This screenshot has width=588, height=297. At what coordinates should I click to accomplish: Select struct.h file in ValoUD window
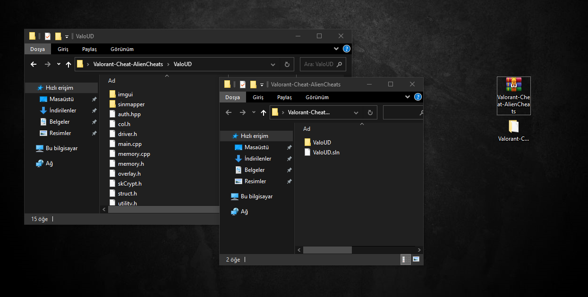pos(123,194)
